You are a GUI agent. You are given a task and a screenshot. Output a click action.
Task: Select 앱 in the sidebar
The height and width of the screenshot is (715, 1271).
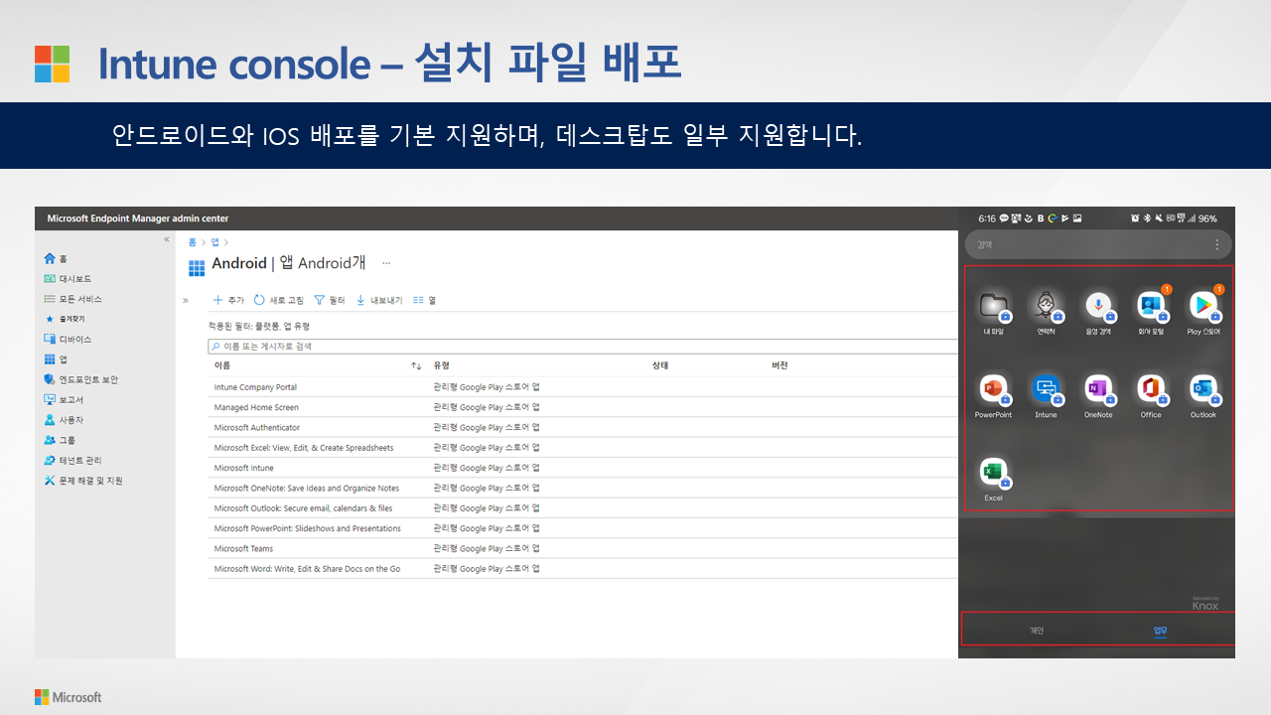pos(56,359)
